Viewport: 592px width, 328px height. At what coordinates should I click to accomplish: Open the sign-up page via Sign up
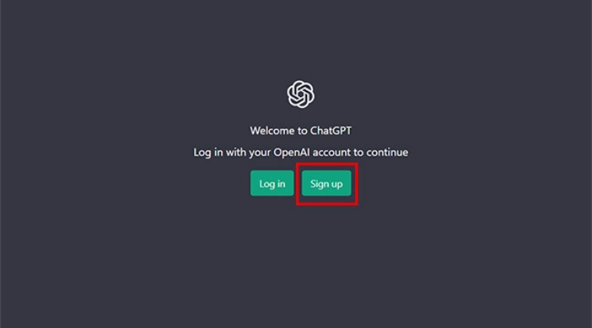[x=326, y=183]
